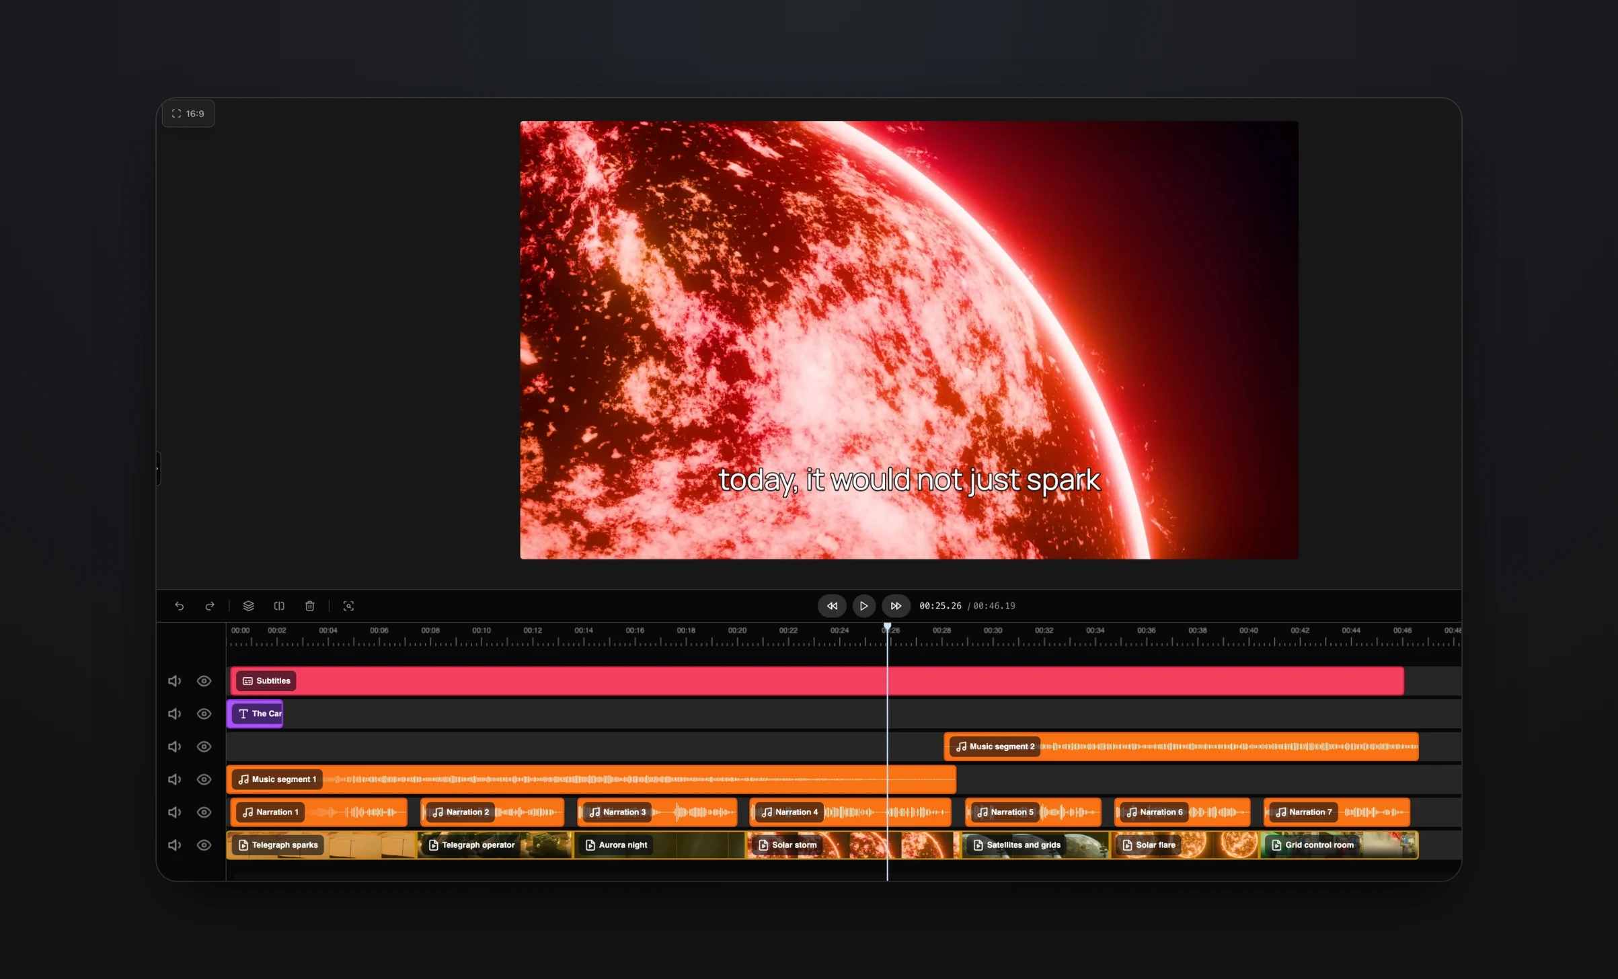This screenshot has height=979, width=1618.
Task: Click the 00:36 mark on timeline ruler
Action: pos(1147,631)
